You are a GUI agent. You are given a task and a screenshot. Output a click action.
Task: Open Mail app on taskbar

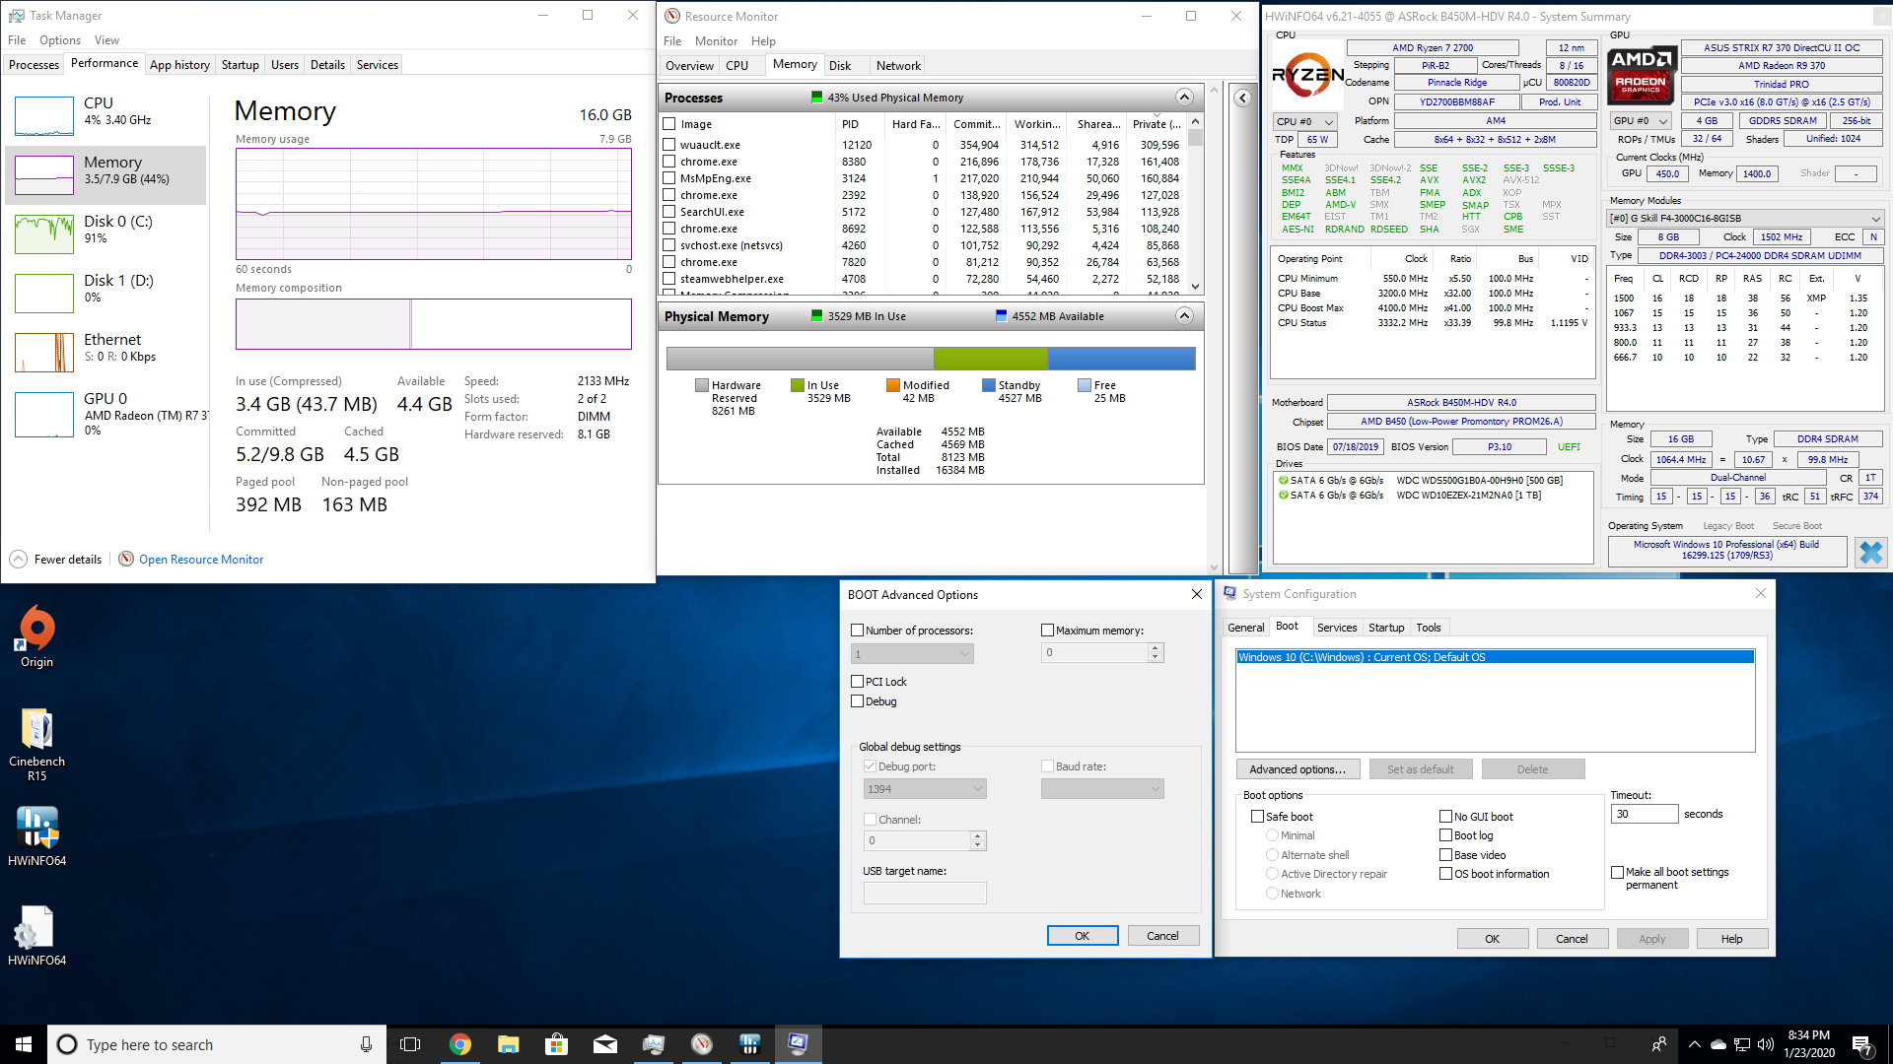coord(604,1044)
